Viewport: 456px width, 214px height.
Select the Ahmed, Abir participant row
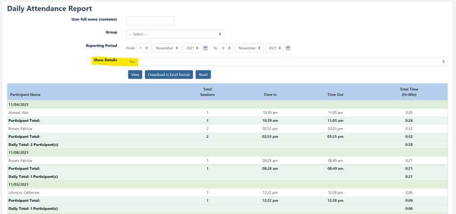18,113
